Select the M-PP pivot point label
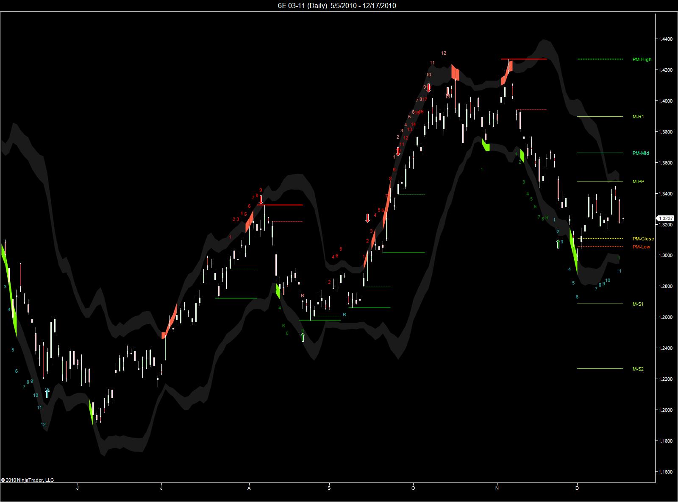 tap(638, 182)
